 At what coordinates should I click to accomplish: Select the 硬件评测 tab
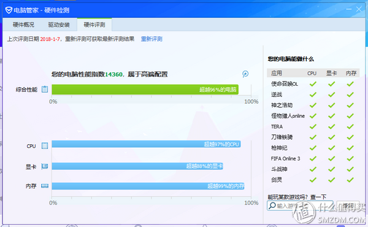[94, 25]
